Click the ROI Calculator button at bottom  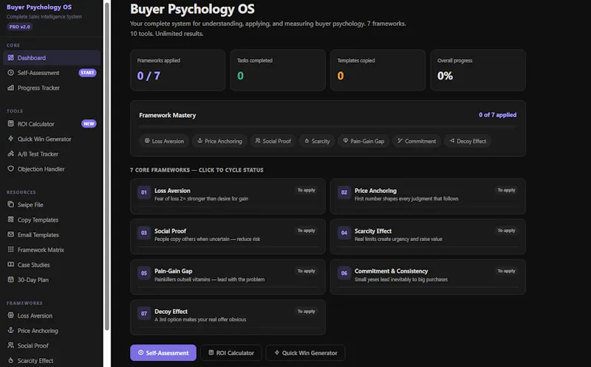point(231,353)
